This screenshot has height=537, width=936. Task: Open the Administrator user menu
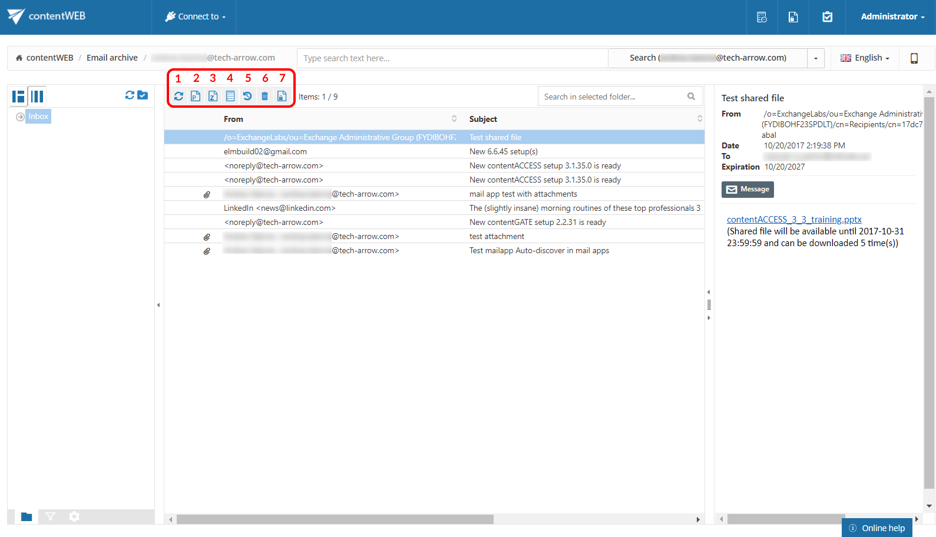click(892, 16)
